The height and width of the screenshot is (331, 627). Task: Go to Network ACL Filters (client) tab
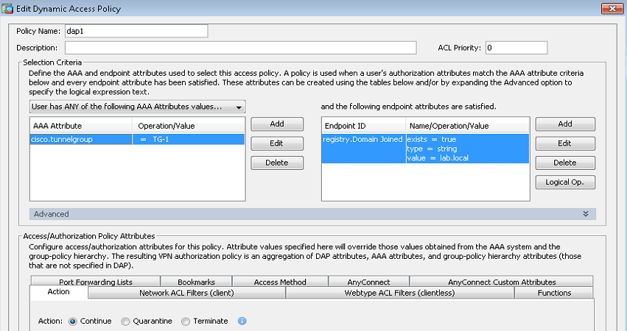186,293
